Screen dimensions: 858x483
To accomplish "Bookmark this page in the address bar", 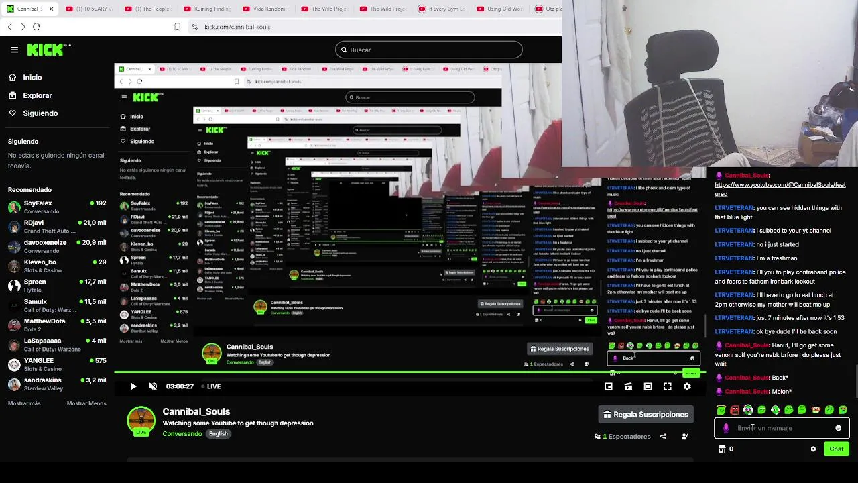I will pos(177,27).
